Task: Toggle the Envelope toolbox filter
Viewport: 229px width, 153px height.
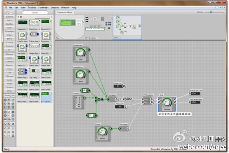Action: tap(9, 32)
